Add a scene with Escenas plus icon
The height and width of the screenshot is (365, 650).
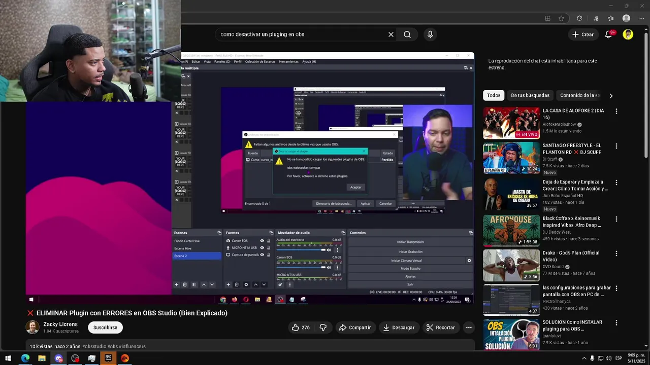177,284
